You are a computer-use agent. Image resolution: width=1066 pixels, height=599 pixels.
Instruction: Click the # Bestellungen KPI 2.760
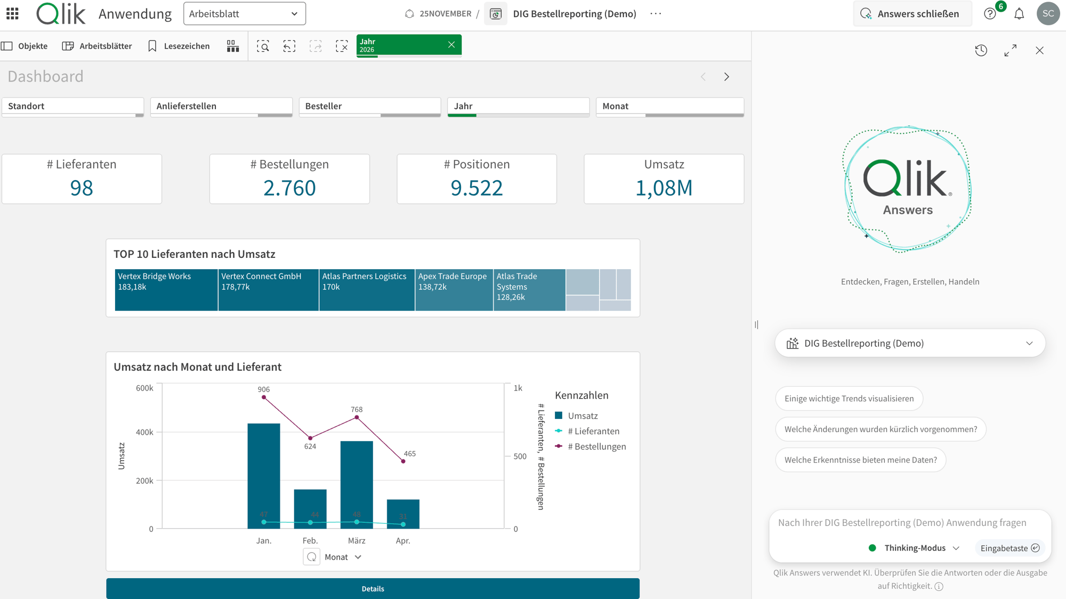tap(289, 188)
